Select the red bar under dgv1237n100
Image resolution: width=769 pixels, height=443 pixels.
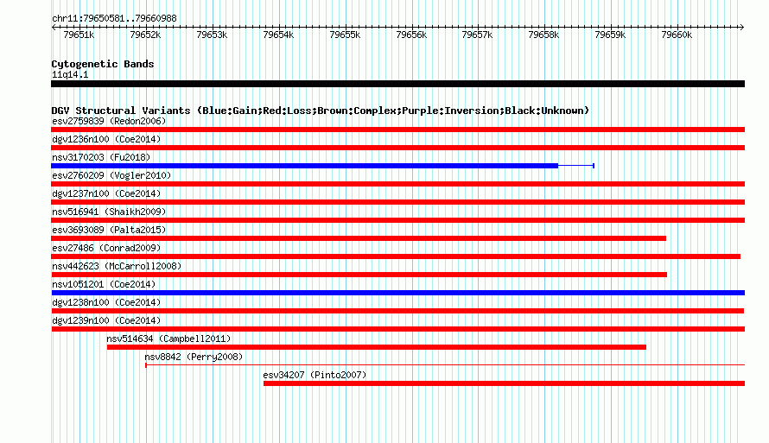click(397, 202)
